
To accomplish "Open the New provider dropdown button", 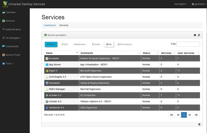I will [51, 44].
